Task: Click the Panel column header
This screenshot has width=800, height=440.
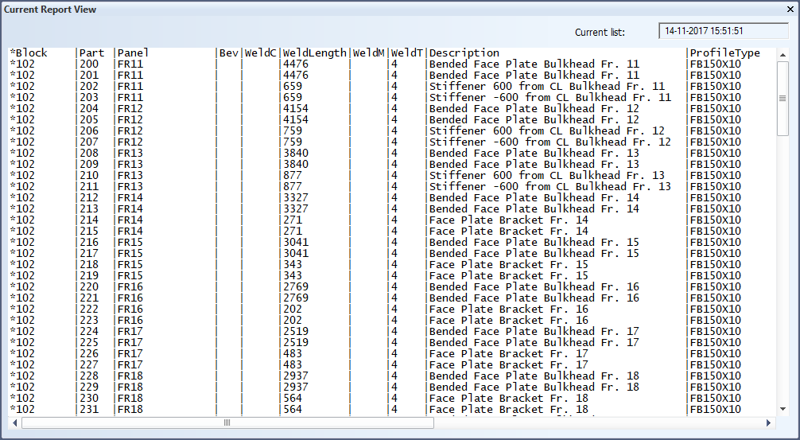Action: point(133,53)
